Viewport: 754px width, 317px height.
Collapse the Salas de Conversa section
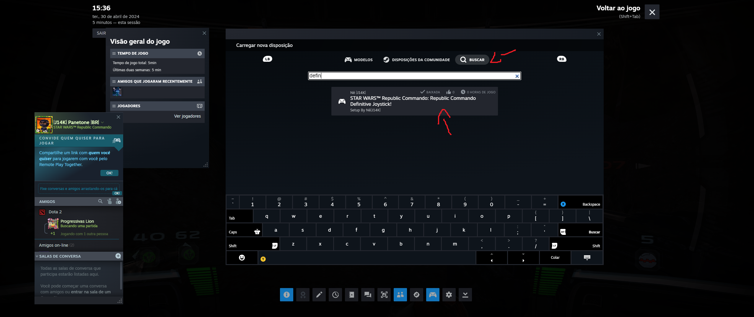pos(37,256)
